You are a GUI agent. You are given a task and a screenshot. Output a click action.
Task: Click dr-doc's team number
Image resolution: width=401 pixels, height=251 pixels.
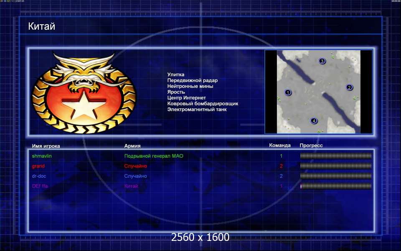[281, 176]
